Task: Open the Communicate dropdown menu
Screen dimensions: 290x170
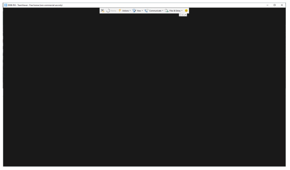Action: tap(154, 11)
